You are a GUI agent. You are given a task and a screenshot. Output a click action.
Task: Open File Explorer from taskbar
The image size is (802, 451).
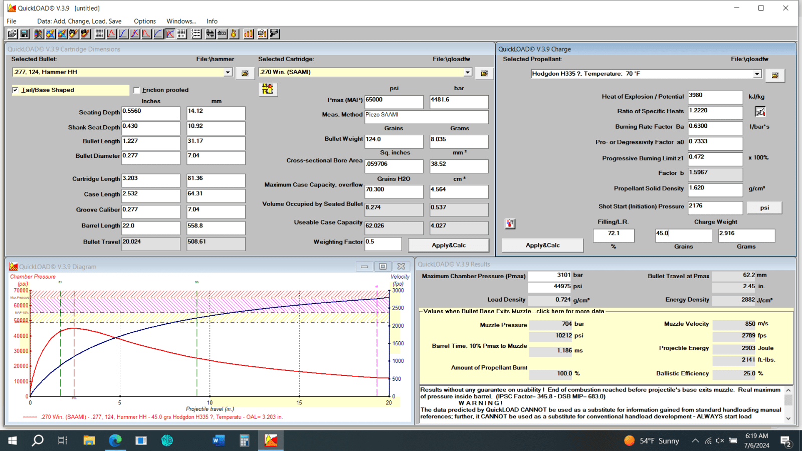point(89,440)
